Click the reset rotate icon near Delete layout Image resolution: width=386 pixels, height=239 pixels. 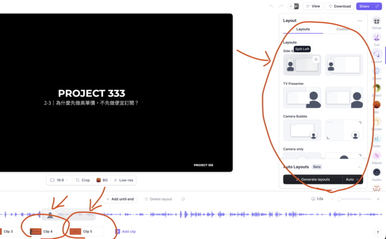(x=183, y=199)
